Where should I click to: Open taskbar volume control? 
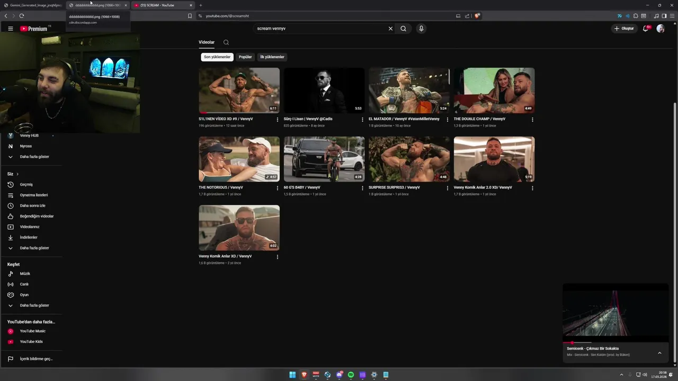click(x=645, y=375)
